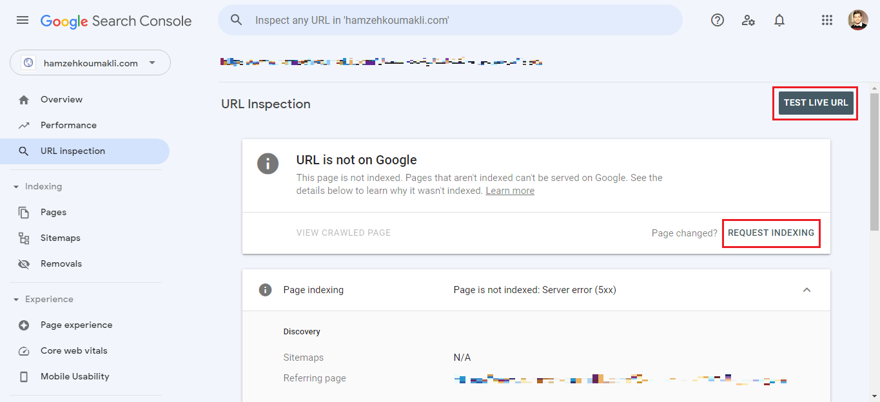Collapse the Page indexing card chevron
Viewport: 880px width, 402px height.
807,290
